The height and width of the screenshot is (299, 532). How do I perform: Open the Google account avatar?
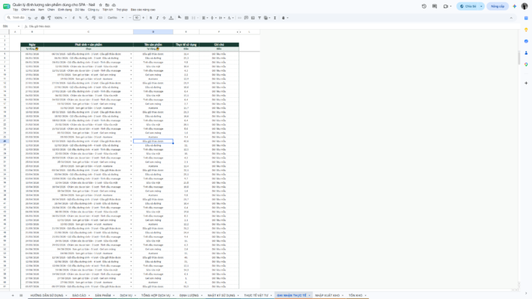coord(525,6)
